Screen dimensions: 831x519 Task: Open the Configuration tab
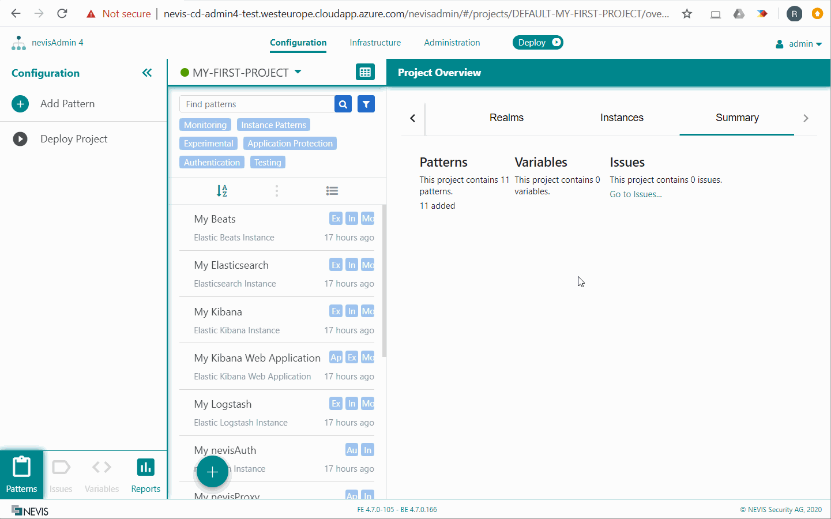coord(298,43)
